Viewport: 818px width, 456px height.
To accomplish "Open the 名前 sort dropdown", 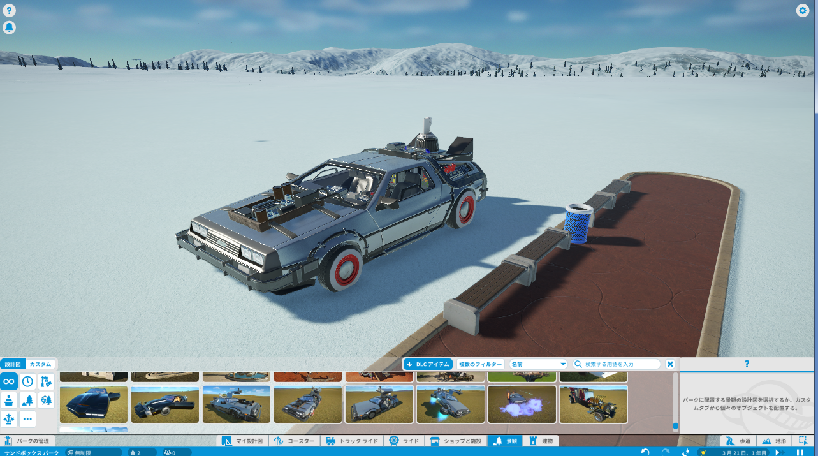I will (538, 364).
